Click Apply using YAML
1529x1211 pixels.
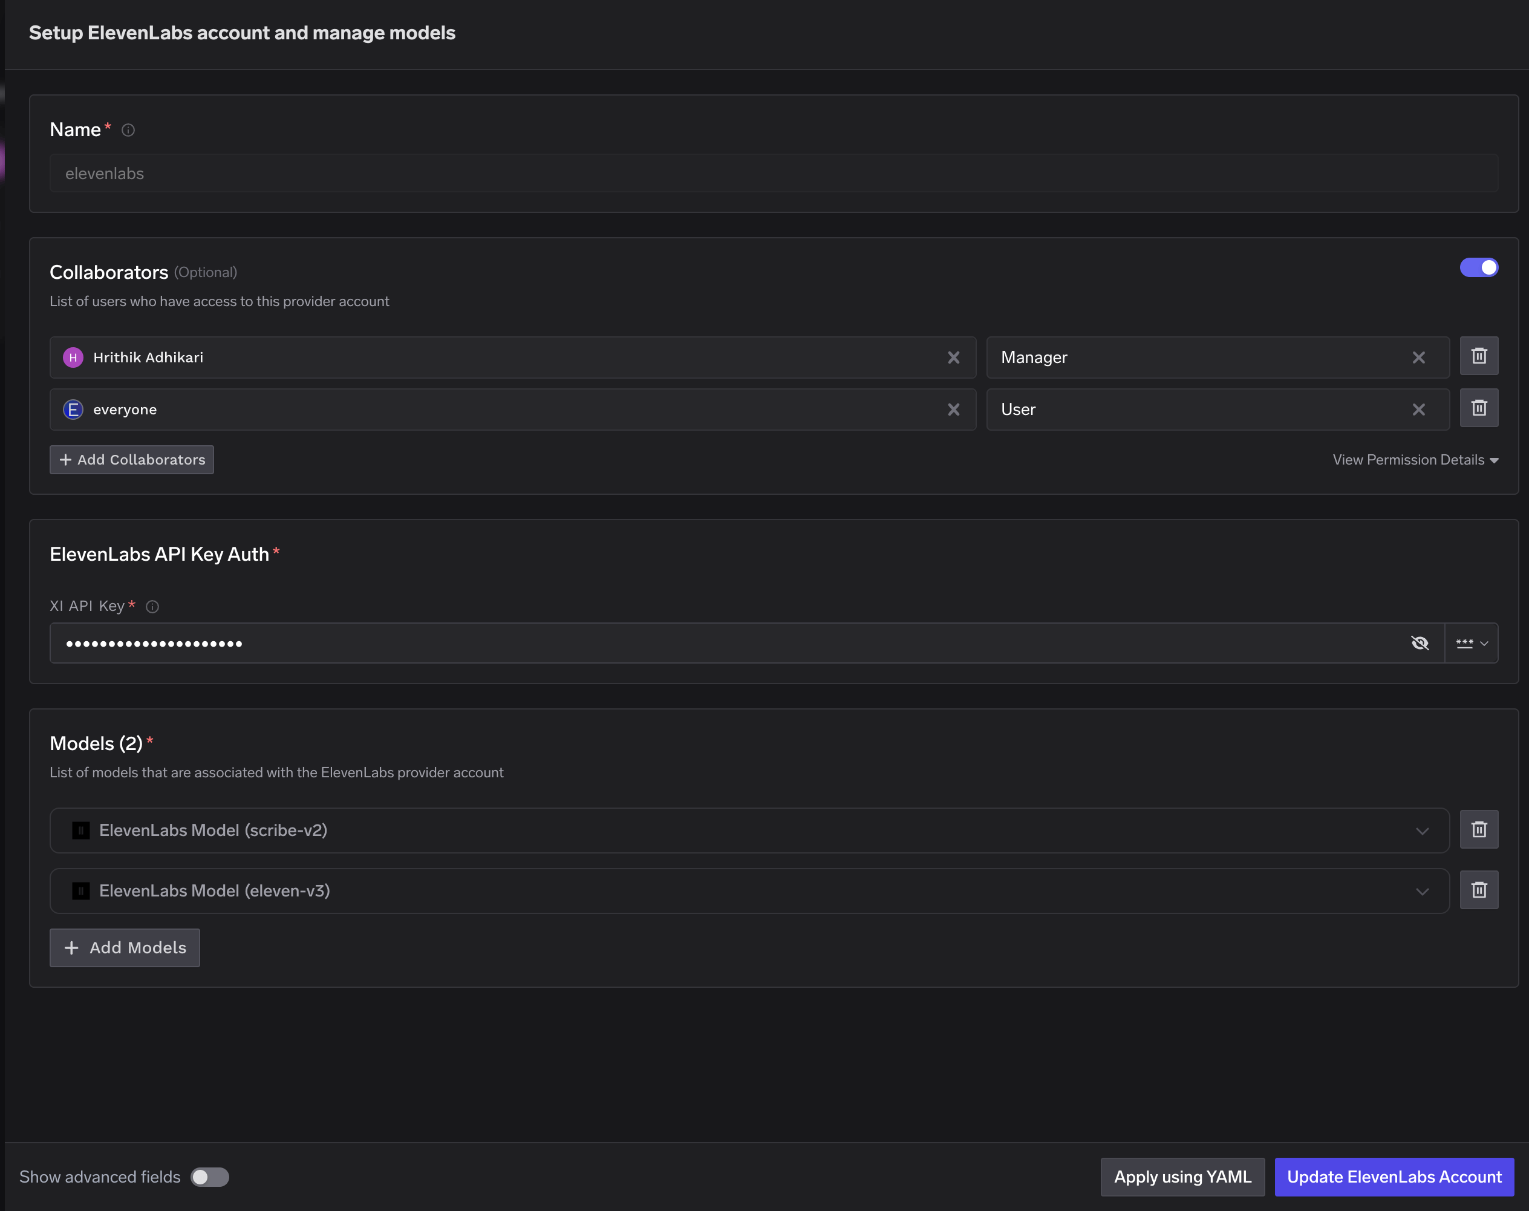[x=1182, y=1177]
